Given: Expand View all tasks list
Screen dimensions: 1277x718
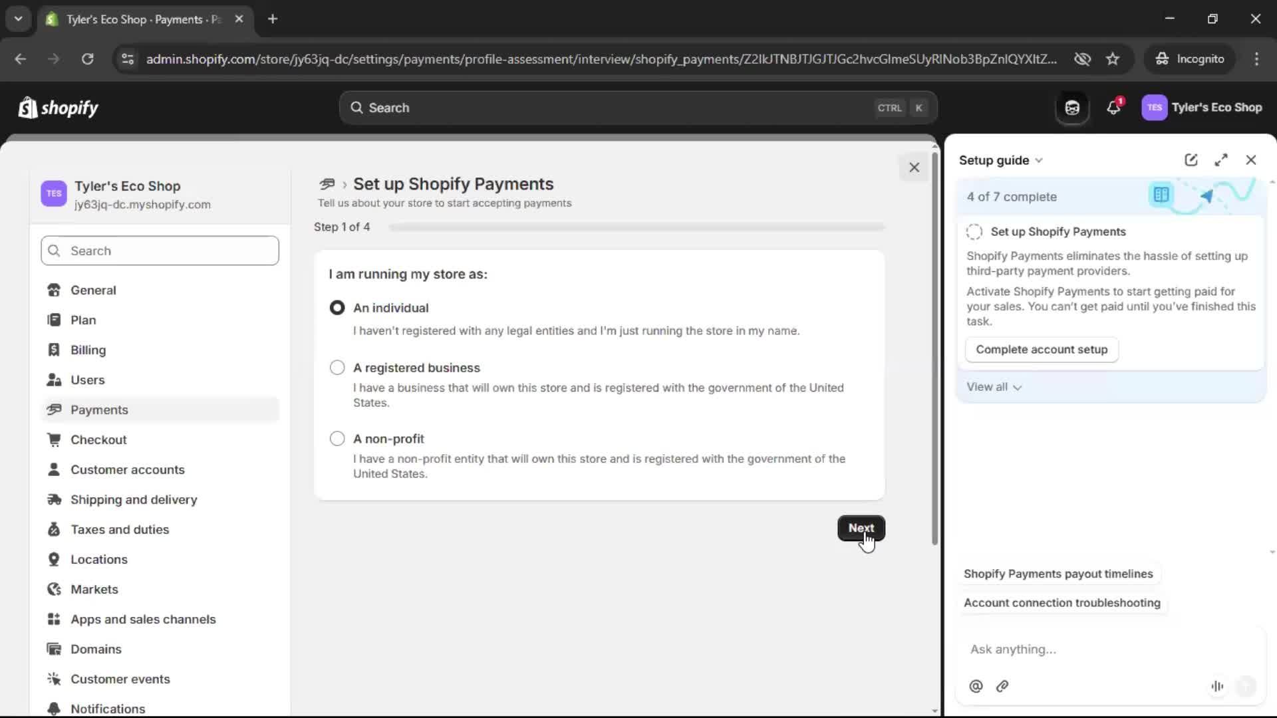Looking at the screenshot, I should pos(994,387).
